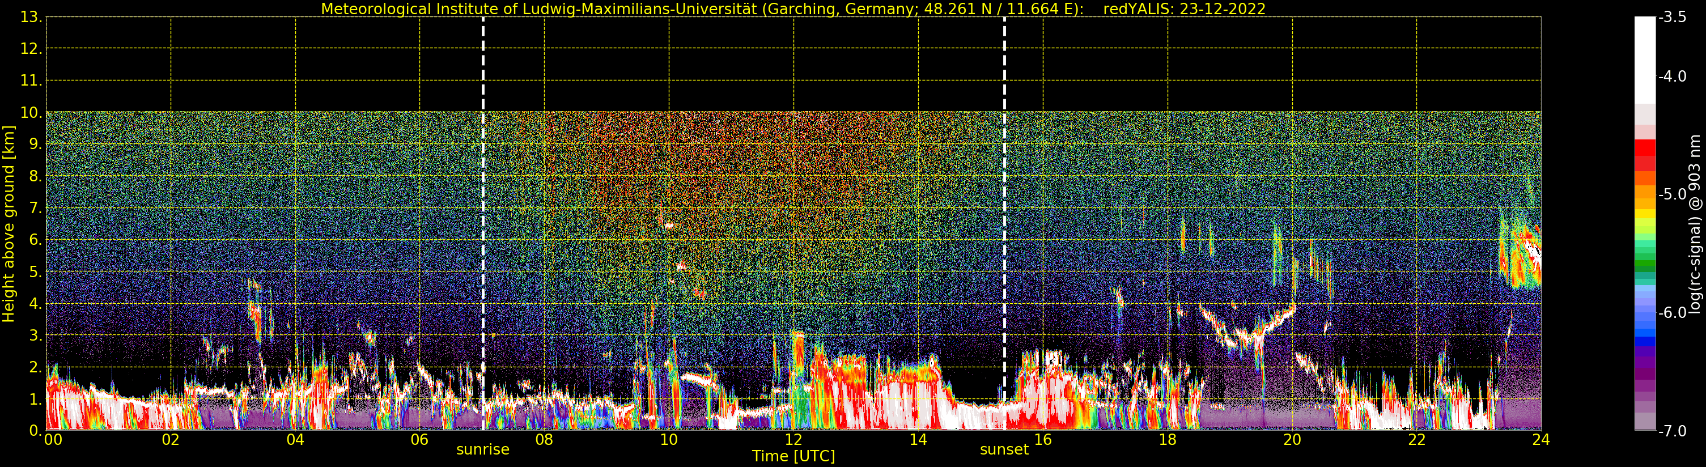Screen dimensions: 1706x467
Task: Click the '5.' height tick label
Action: click(36, 271)
